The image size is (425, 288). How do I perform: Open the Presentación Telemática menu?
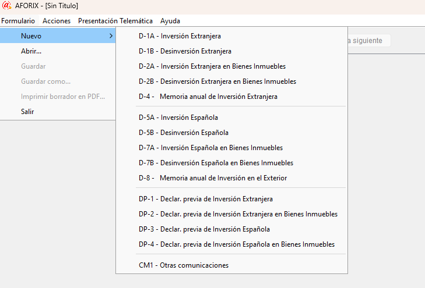pos(115,21)
